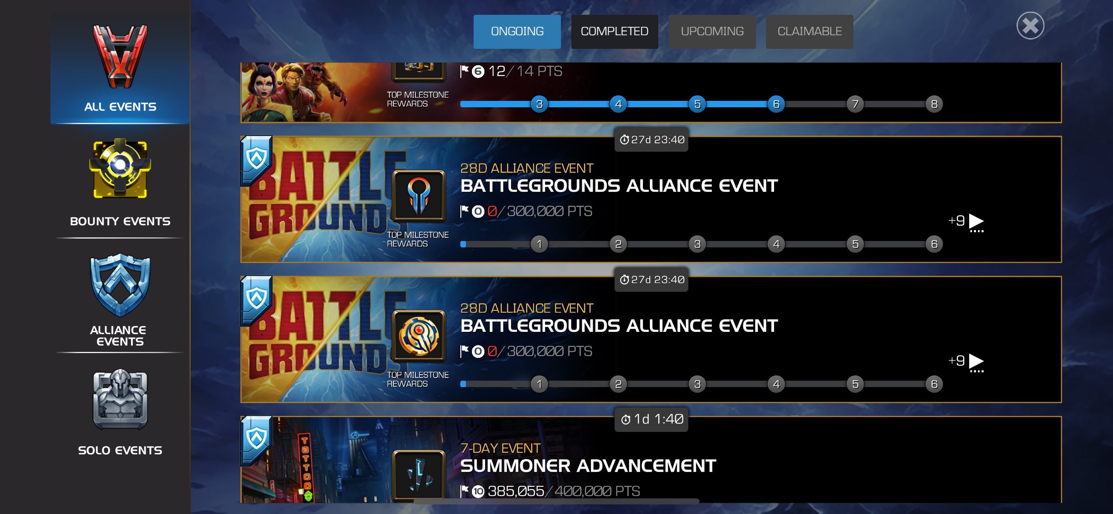
Task: Switch to the Upcoming tab
Action: click(712, 32)
